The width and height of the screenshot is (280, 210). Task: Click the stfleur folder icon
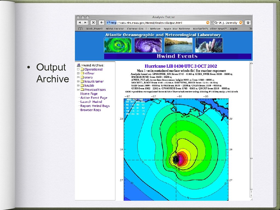pos(82,73)
